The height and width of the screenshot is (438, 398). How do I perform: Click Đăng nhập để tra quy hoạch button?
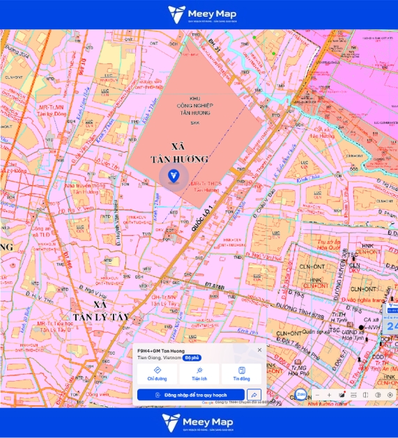191,395
